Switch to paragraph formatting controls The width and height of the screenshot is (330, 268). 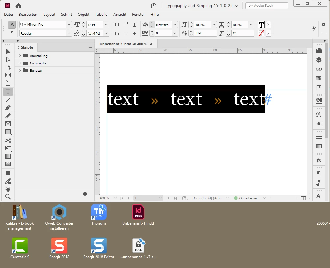(x=12, y=33)
